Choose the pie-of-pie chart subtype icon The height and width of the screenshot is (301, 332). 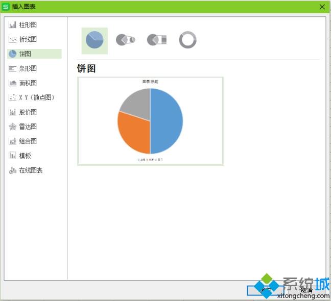pyautogui.click(x=126, y=40)
